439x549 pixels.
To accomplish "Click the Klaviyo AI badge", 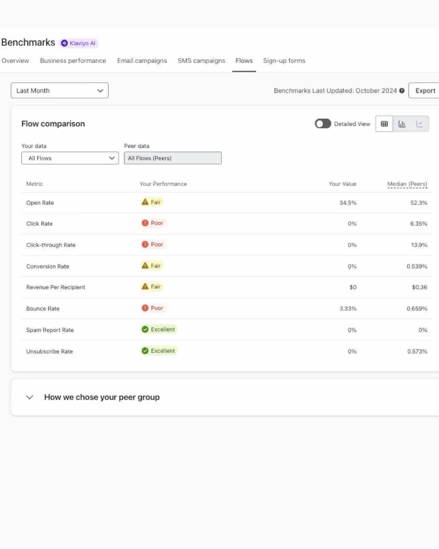I will tap(79, 43).
